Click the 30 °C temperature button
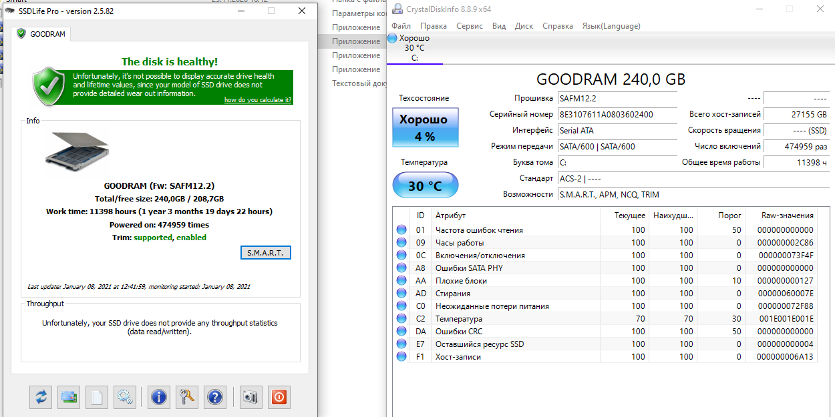 425,185
